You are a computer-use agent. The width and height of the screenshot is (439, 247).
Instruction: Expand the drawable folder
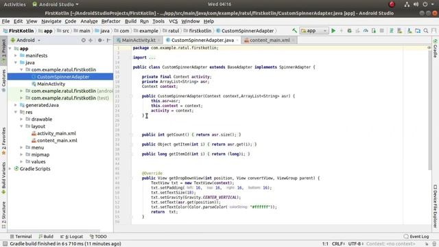coord(21,119)
